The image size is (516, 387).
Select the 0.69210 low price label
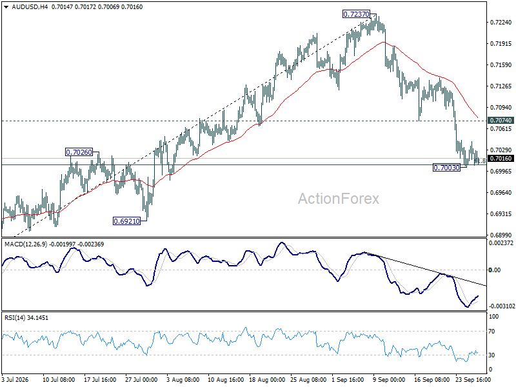click(126, 221)
